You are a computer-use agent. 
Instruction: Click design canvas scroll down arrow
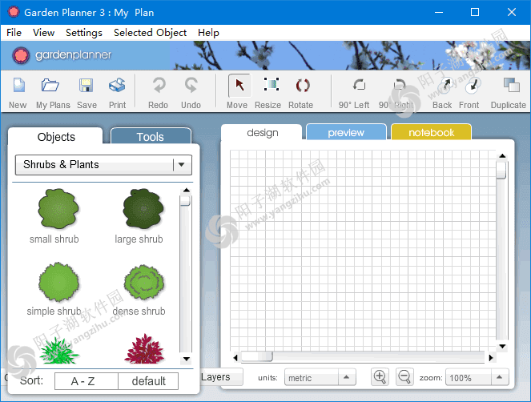(x=502, y=347)
